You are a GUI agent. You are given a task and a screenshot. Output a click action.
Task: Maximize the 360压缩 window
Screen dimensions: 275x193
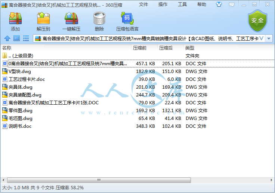coord(254,4)
